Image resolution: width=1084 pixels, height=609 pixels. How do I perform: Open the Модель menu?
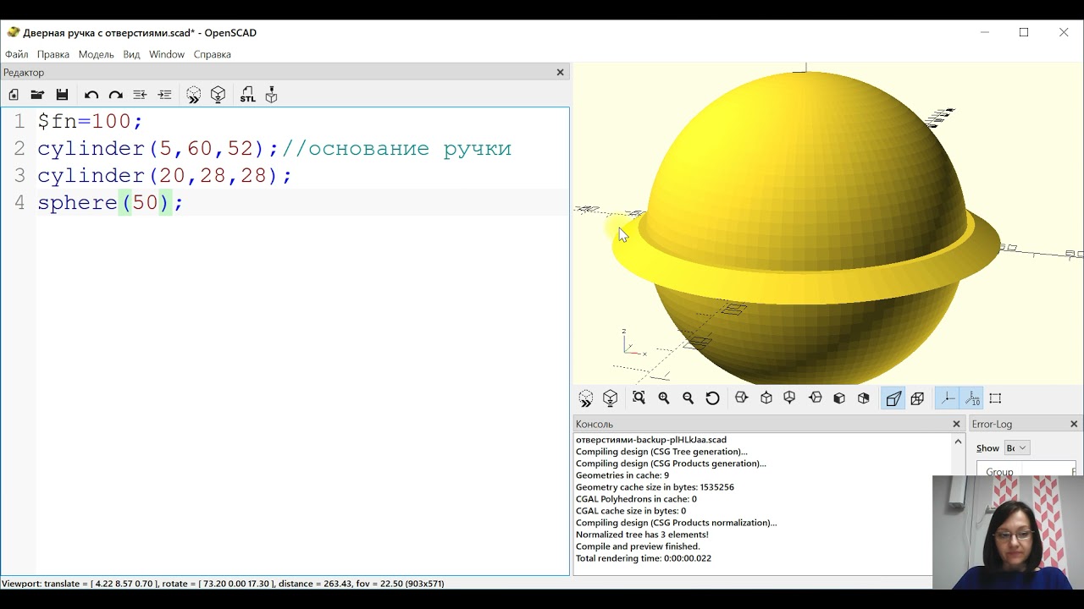pyautogui.click(x=96, y=54)
